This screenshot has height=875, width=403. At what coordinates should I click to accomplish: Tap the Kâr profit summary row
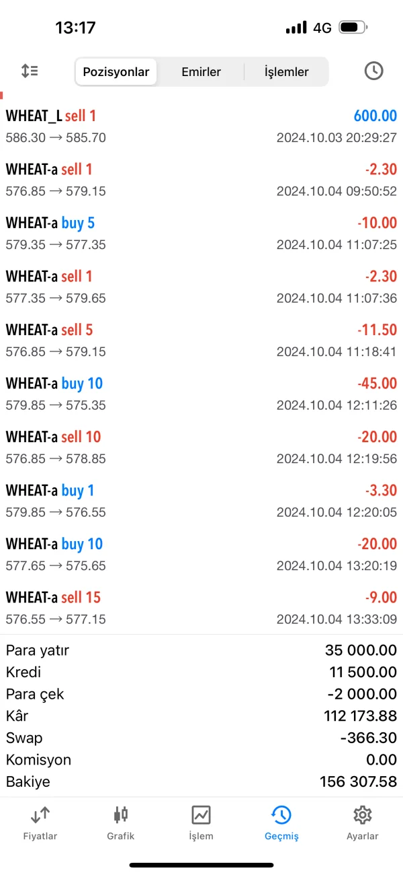point(201,715)
